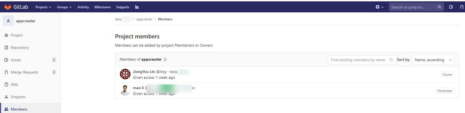
Task: Open merge requests icon in top bar
Action: 462,7
